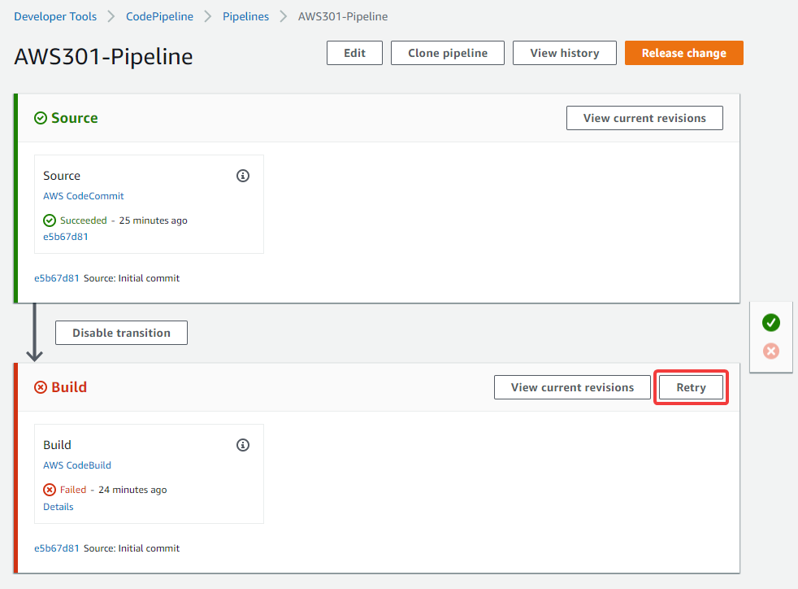
Task: Open Pipelines breadcrumb link
Action: (x=245, y=16)
